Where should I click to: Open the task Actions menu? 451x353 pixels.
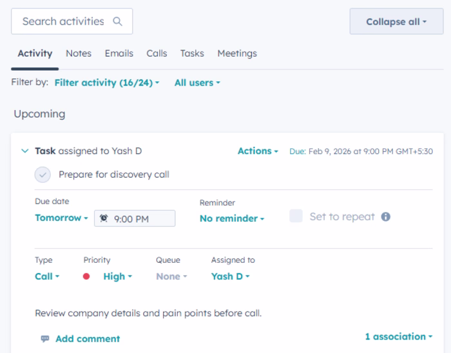(x=258, y=151)
